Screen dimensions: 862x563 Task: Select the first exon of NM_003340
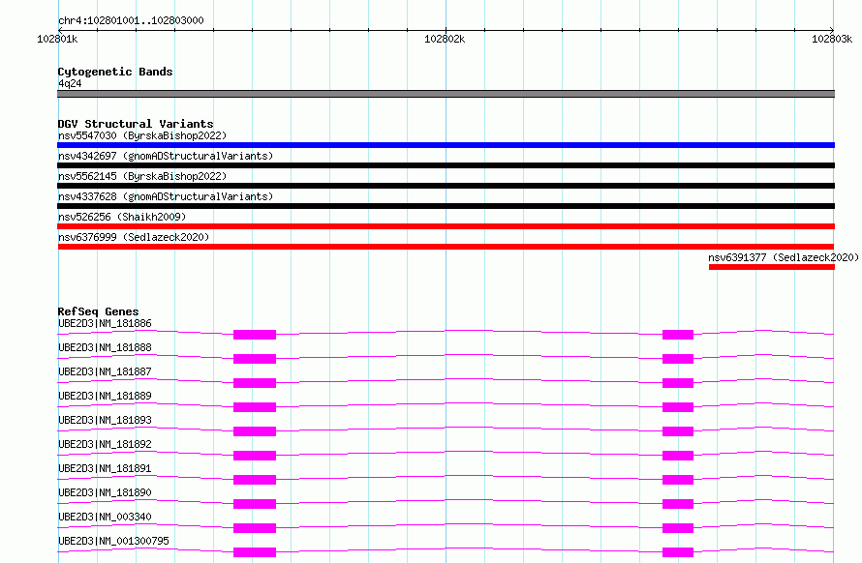255,528
